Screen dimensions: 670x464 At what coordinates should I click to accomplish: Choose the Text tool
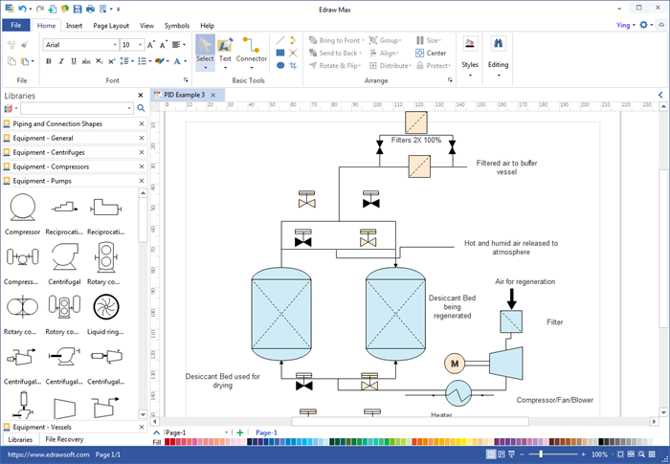(x=225, y=50)
